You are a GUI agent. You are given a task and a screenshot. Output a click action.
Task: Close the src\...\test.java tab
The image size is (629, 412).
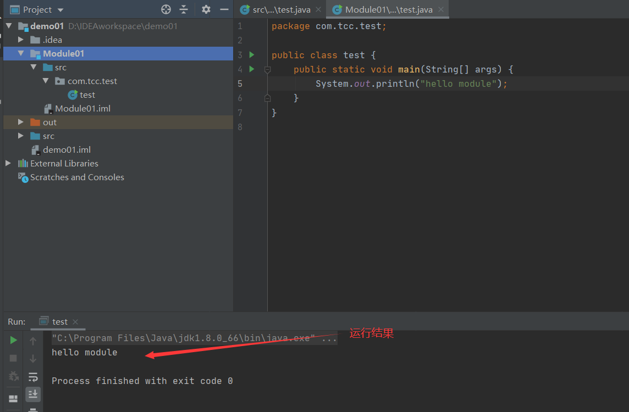(x=318, y=9)
